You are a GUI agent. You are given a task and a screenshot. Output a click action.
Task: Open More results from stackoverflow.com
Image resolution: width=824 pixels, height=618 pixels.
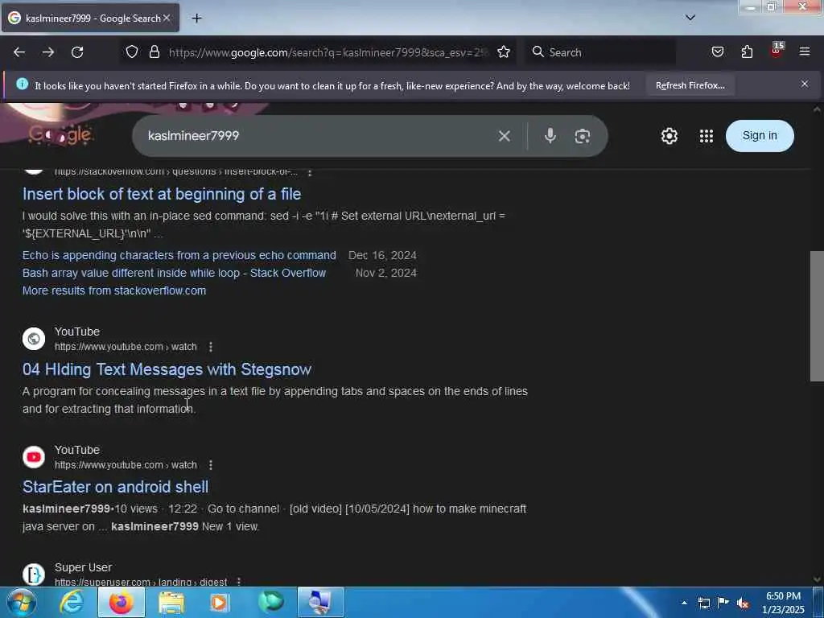coord(114,290)
